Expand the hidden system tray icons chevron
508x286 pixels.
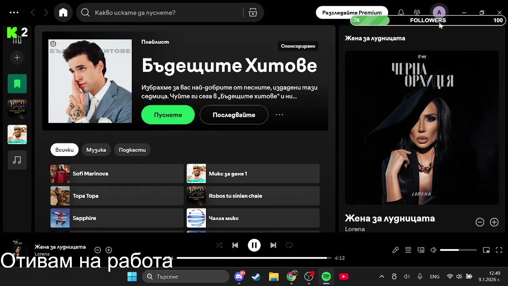coord(382,276)
